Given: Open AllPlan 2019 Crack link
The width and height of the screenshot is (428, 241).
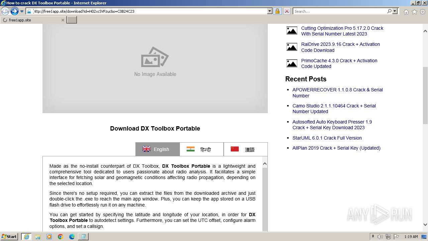Looking at the screenshot, I should click(x=336, y=148).
